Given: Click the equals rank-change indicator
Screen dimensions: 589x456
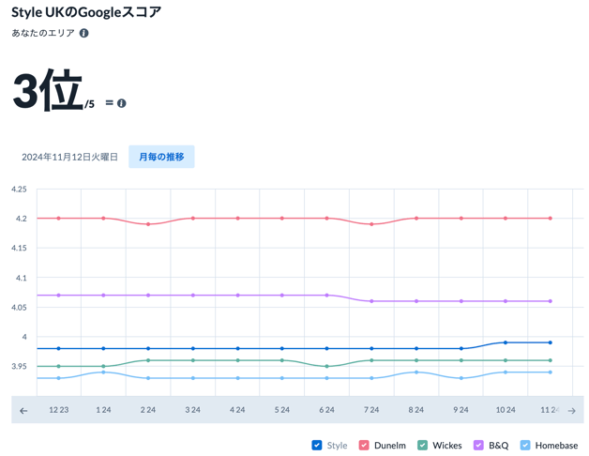Looking at the screenshot, I should [x=110, y=102].
